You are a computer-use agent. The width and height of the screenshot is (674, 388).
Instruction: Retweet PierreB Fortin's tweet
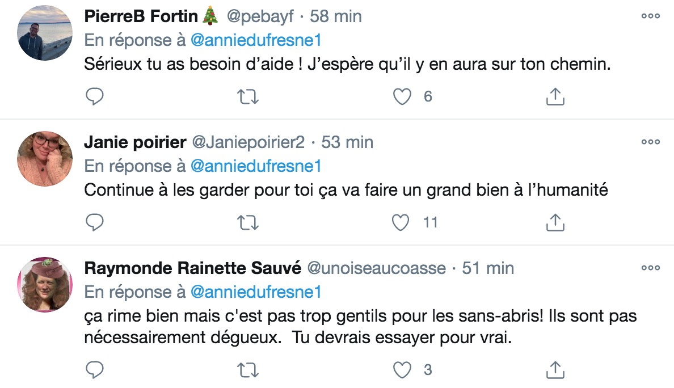pyautogui.click(x=248, y=97)
